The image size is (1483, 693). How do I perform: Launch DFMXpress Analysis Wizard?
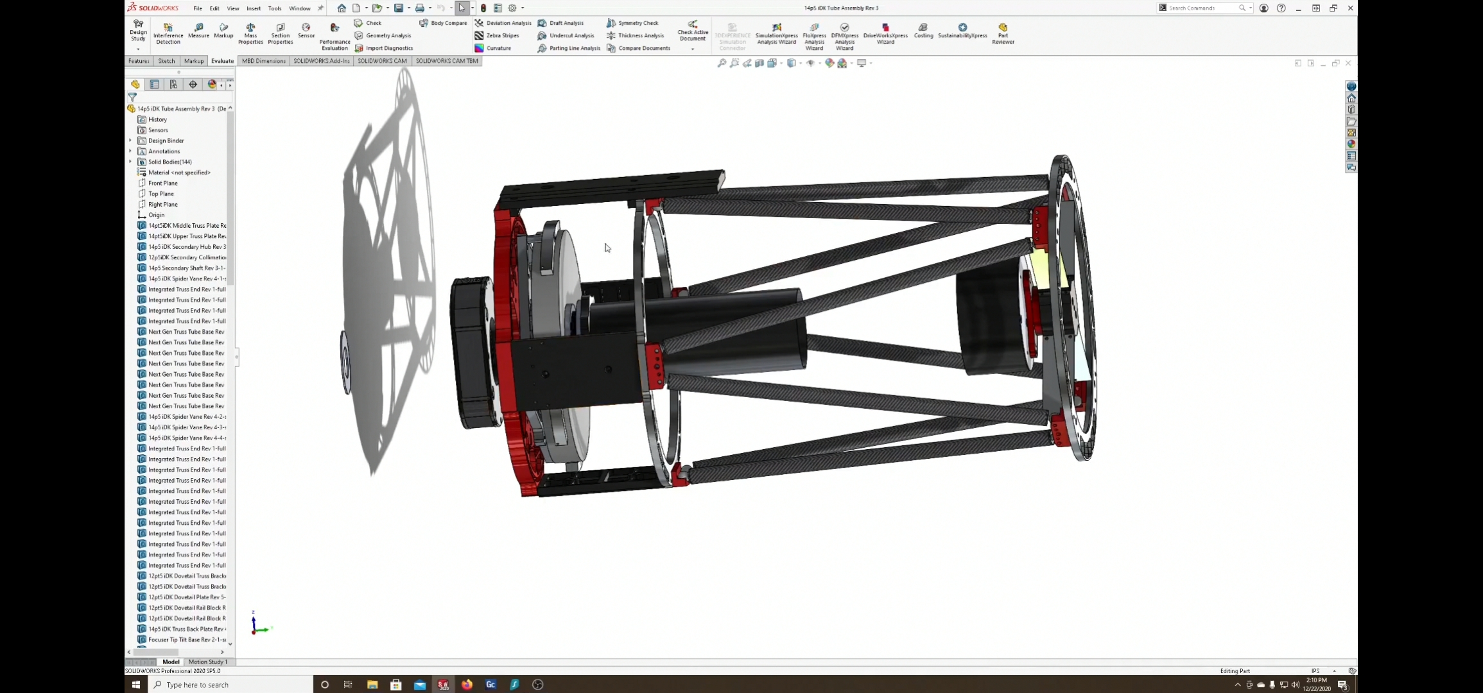[x=844, y=37]
